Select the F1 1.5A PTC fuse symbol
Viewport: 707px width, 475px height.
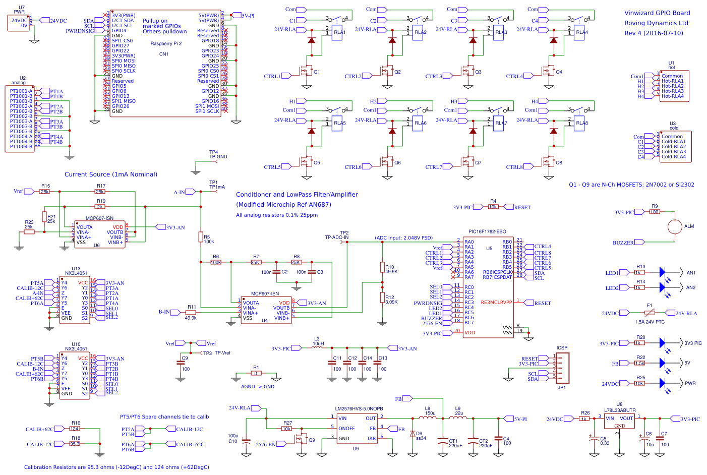(x=650, y=313)
